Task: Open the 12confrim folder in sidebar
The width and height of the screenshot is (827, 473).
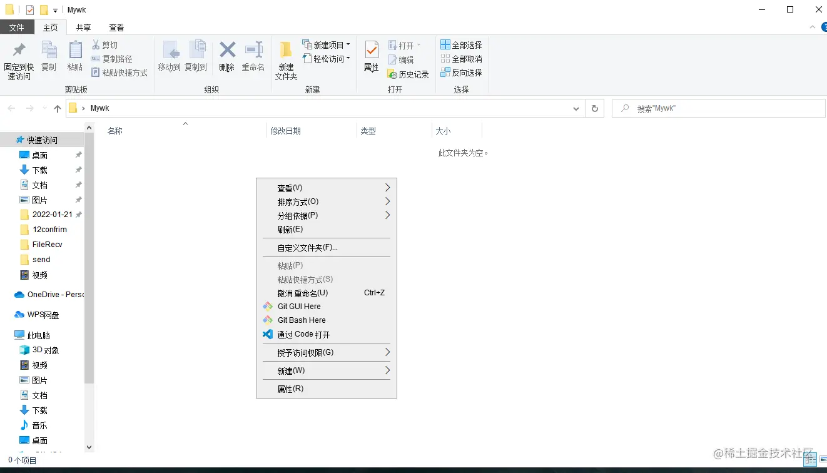Action: pos(49,230)
